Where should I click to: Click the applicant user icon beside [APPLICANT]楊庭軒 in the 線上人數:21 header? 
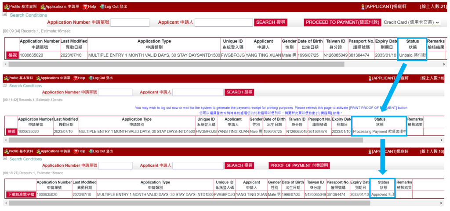363,6
